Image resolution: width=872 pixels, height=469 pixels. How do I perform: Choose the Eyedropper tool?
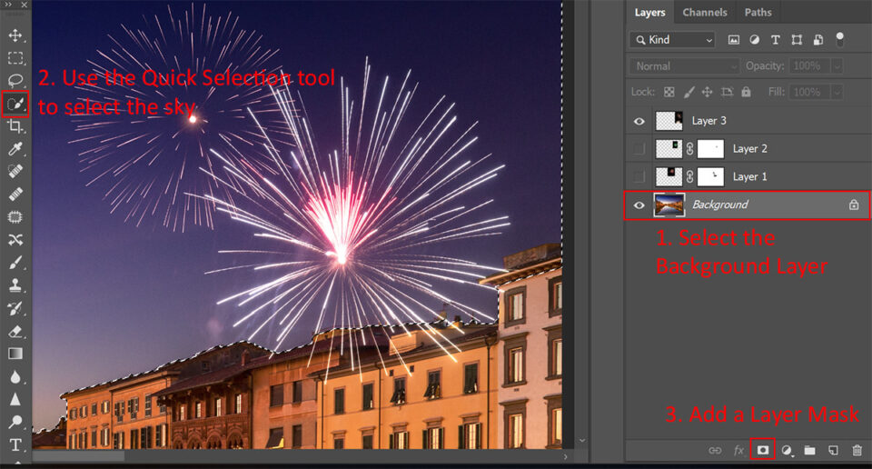(15, 149)
